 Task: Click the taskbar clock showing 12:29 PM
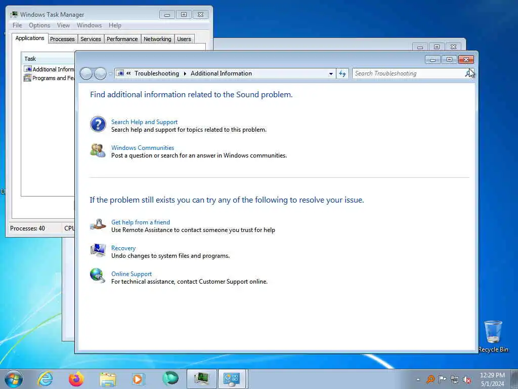[x=493, y=379]
